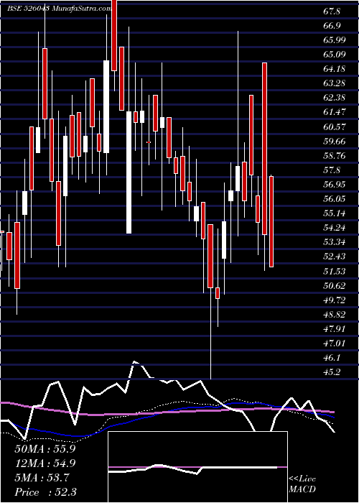Select the 64.18 axis value
The width and height of the screenshot is (359, 503).
(335, 69)
